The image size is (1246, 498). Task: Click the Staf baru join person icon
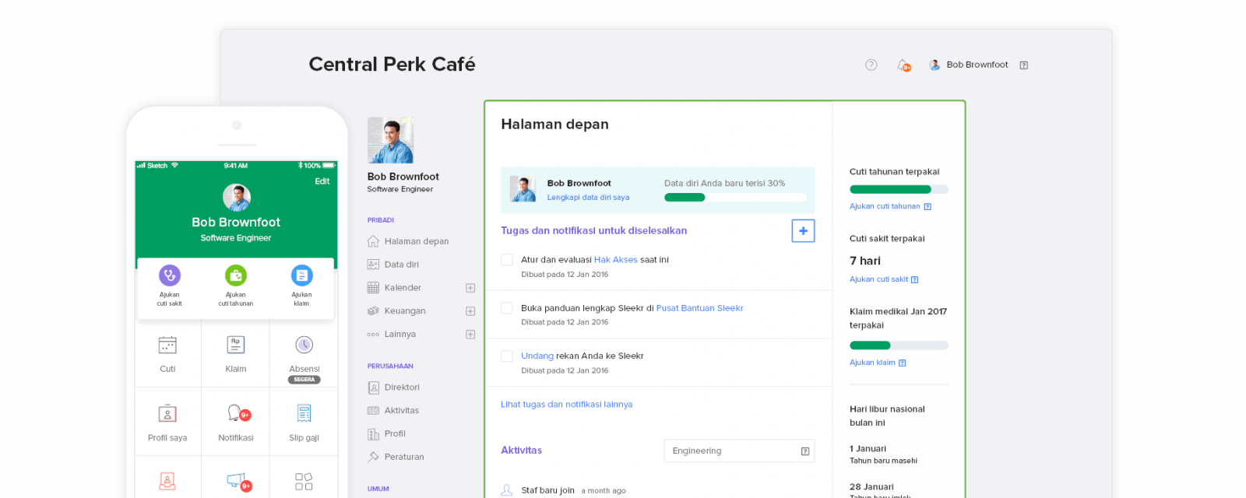point(507,490)
